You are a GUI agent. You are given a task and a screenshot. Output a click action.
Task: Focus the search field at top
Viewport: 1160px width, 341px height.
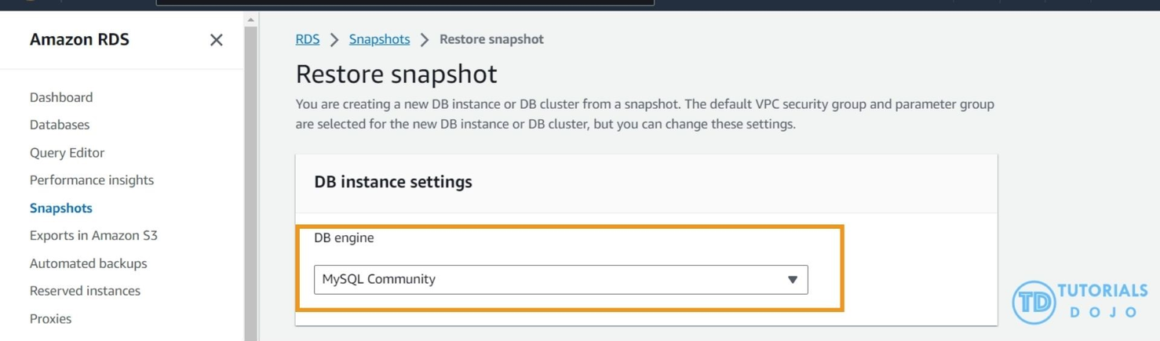(x=405, y=2)
